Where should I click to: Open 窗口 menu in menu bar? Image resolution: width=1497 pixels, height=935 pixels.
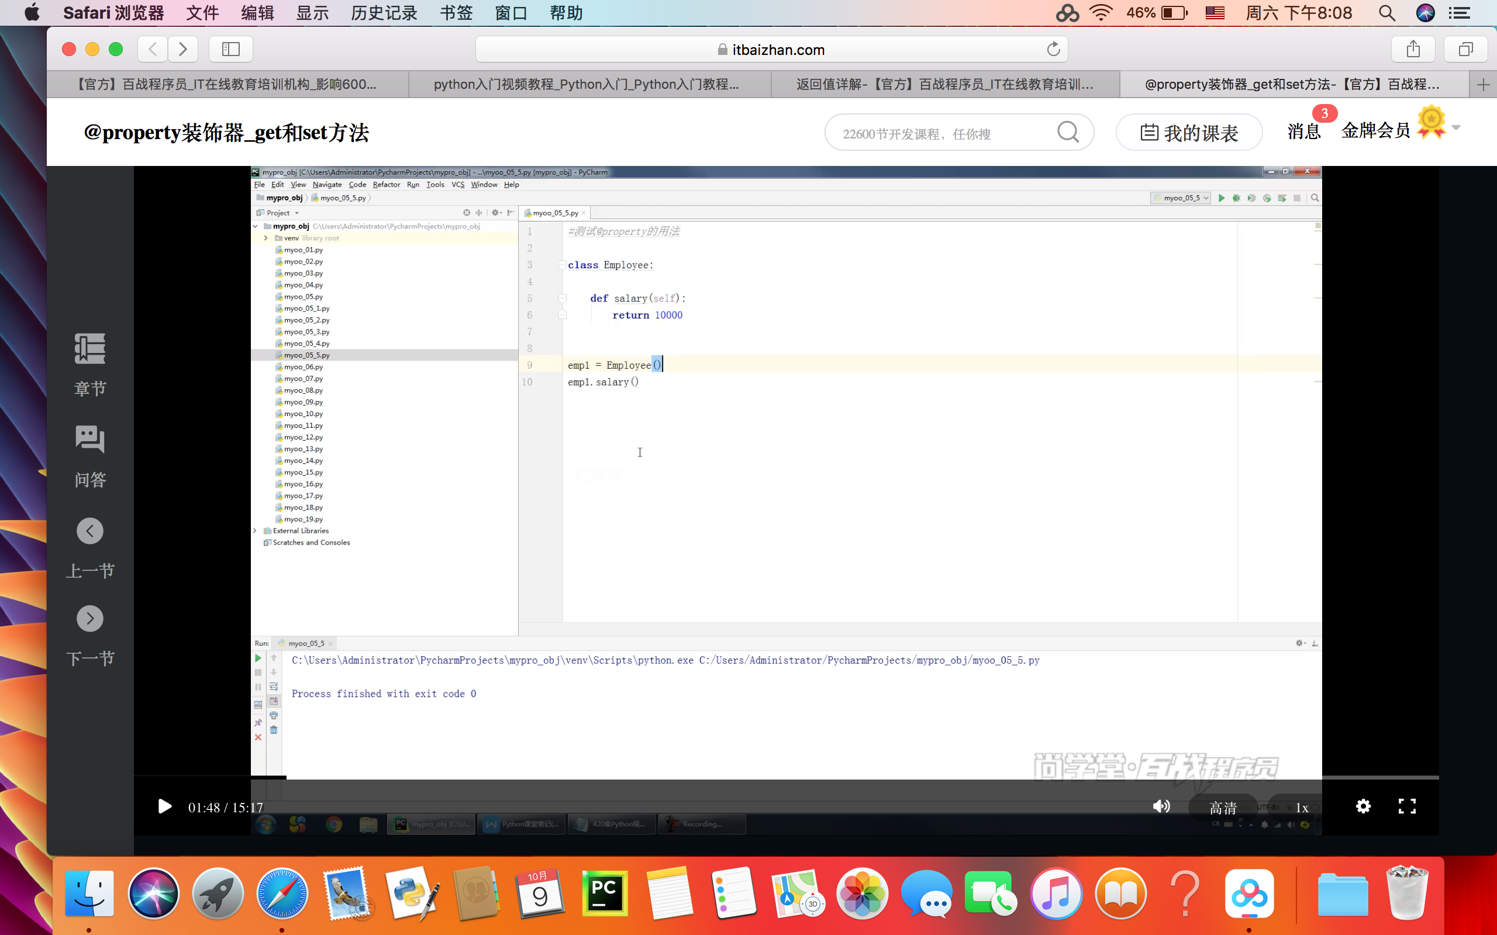[511, 13]
